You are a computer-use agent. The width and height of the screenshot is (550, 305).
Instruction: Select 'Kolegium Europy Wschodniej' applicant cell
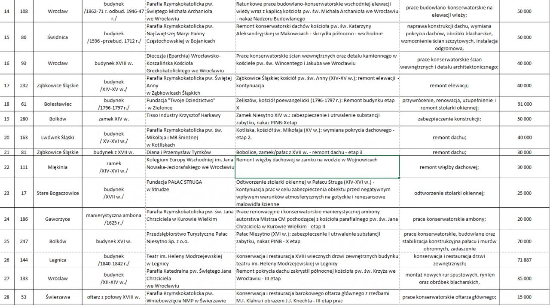point(190,167)
